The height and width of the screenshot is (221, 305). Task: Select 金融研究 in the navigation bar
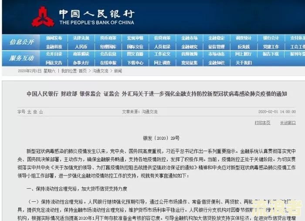coord(189,47)
